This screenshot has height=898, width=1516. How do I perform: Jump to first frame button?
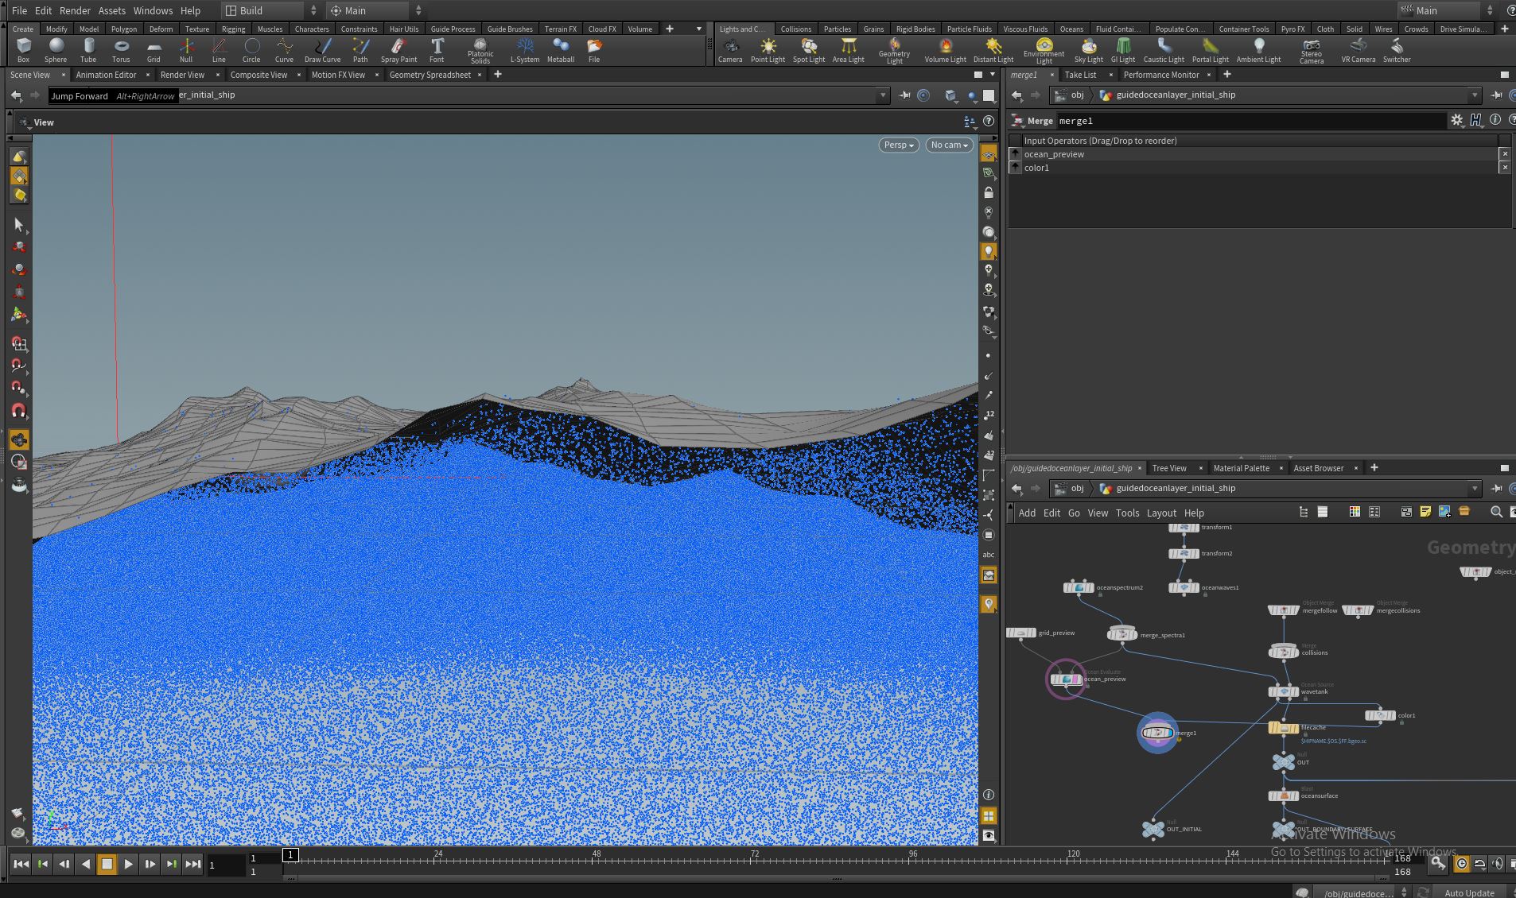coord(21,864)
